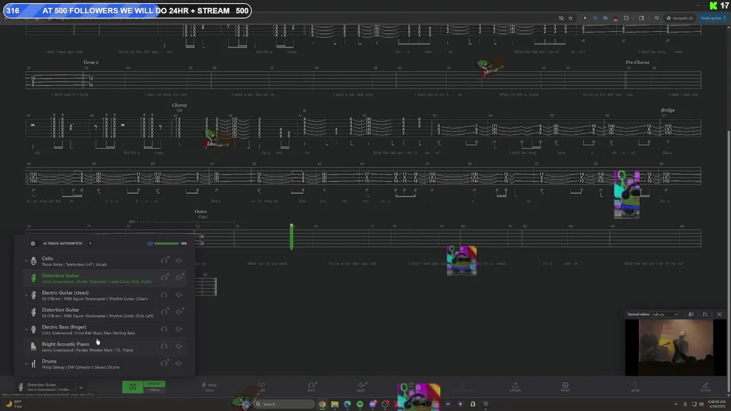Click the Windows taskbar Search box
731x411 pixels.
pyautogui.click(x=284, y=404)
